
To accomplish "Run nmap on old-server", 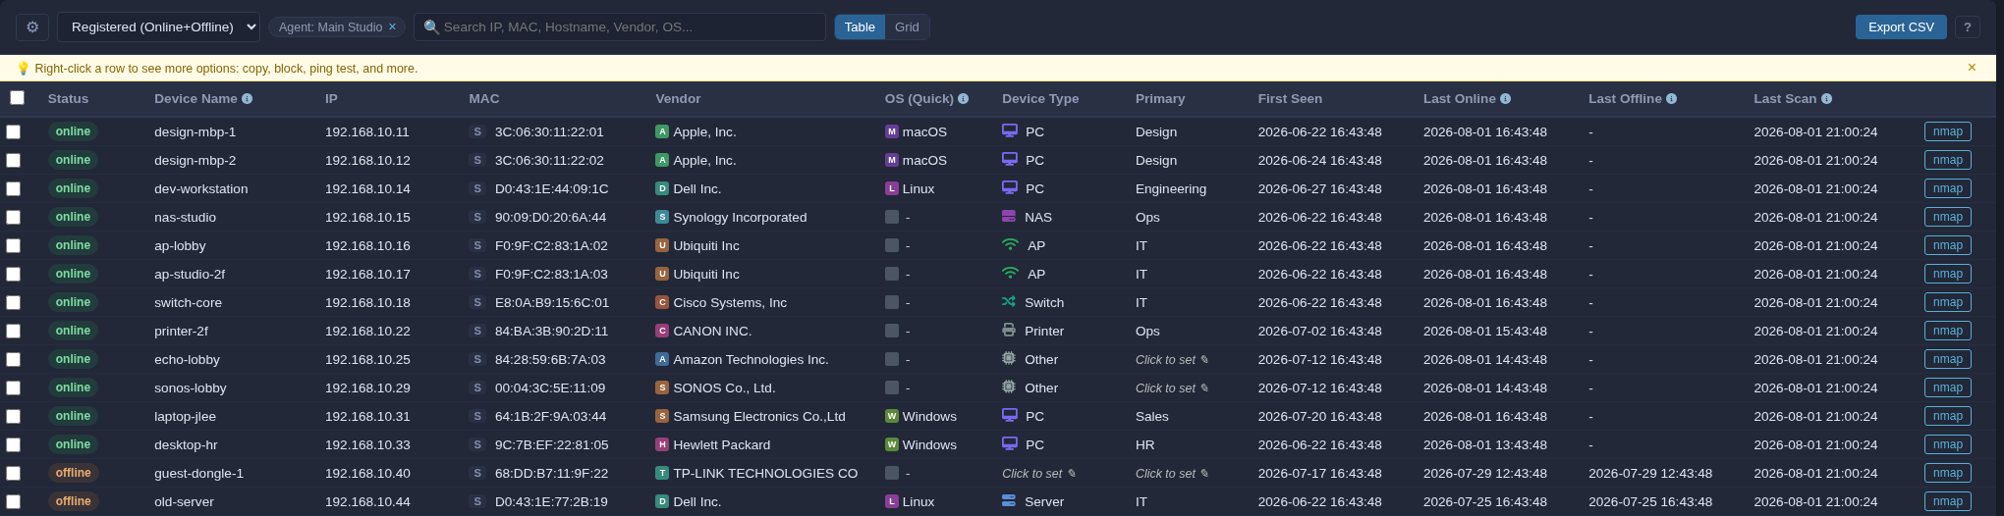I will (1947, 501).
